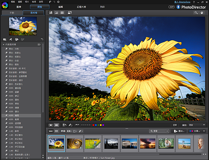Select the cat photo thumbnail in the filmstrip

coord(166,143)
